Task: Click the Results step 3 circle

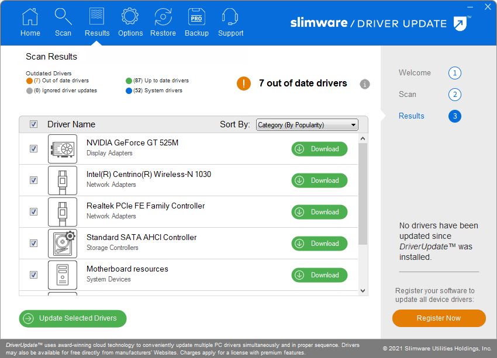Action: (455, 116)
